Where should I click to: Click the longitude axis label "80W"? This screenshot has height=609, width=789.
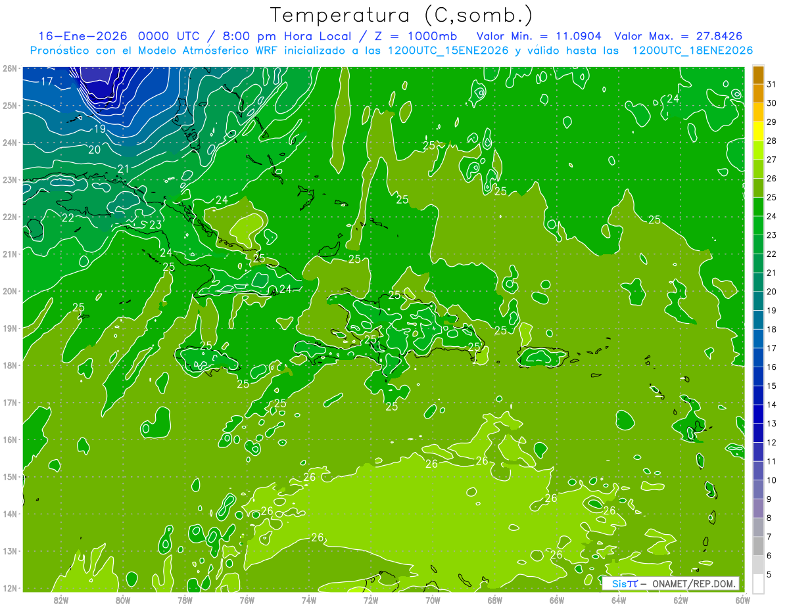123,600
